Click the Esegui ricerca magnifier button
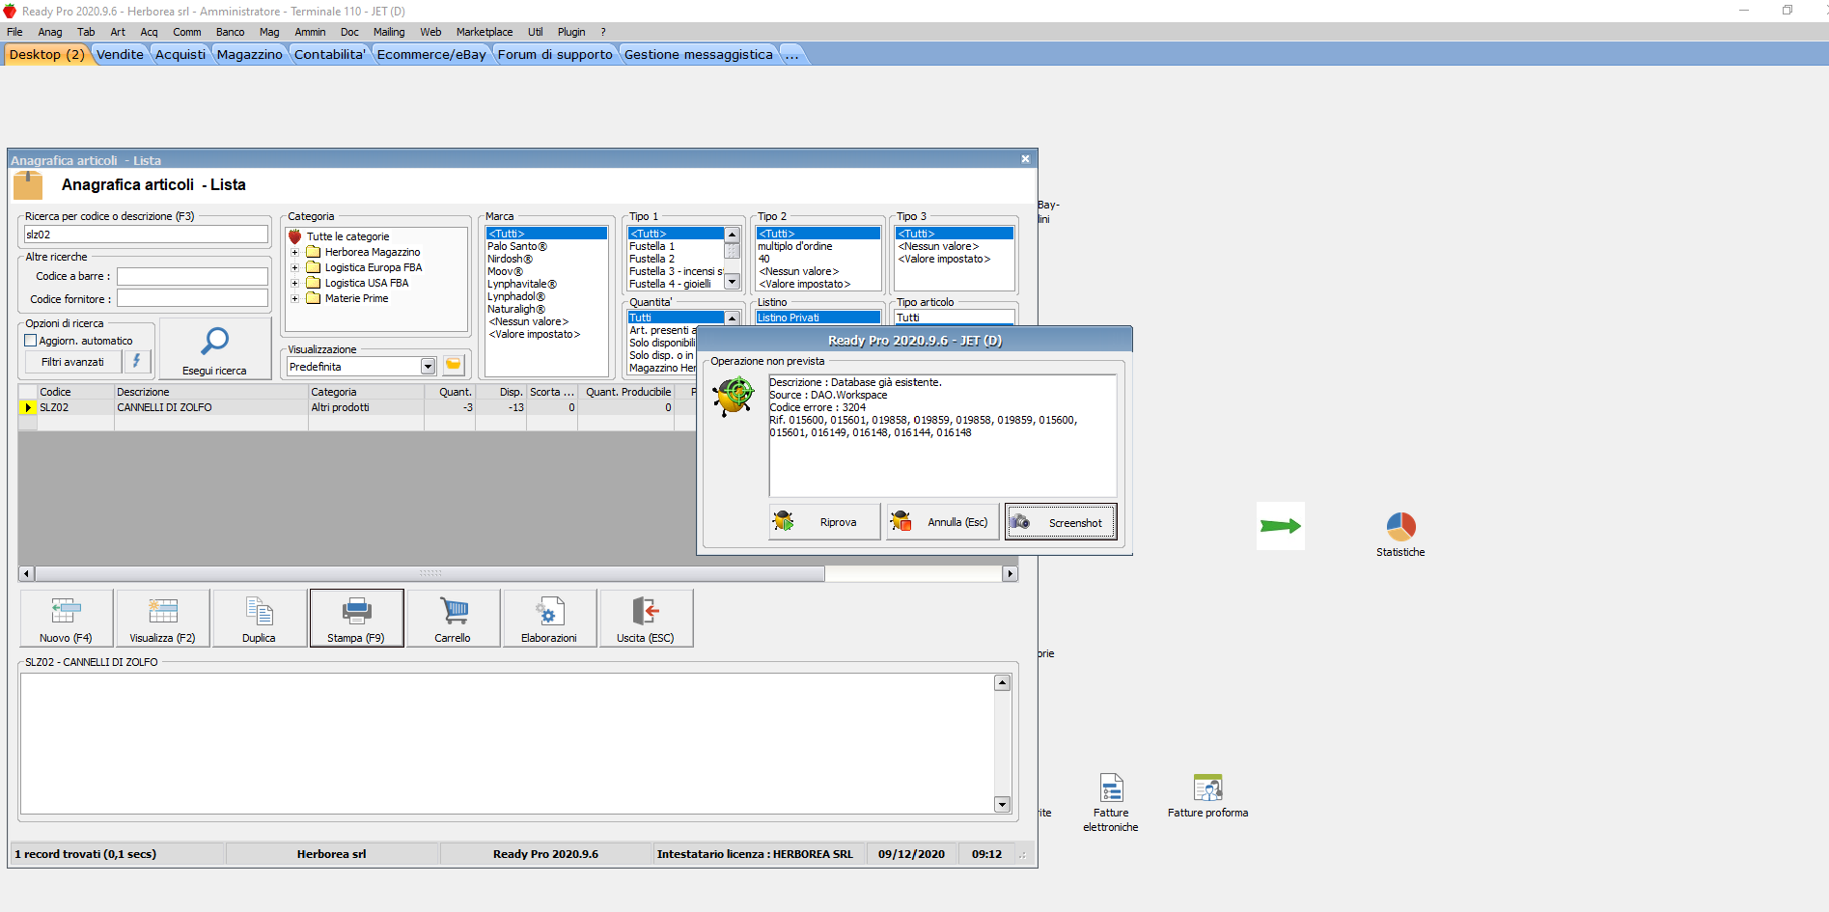 (x=214, y=349)
